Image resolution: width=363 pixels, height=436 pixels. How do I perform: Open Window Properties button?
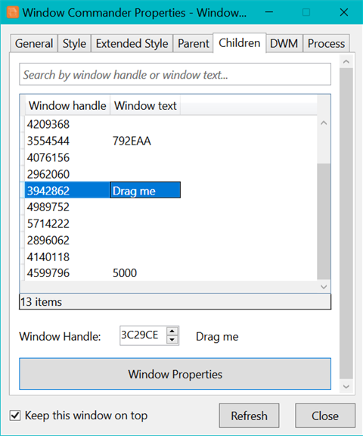pyautogui.click(x=175, y=374)
